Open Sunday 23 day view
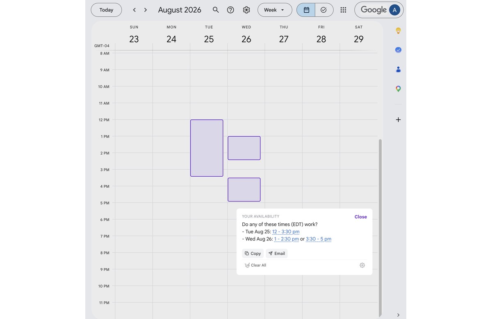Image resolution: width=492 pixels, height=319 pixels. [134, 39]
